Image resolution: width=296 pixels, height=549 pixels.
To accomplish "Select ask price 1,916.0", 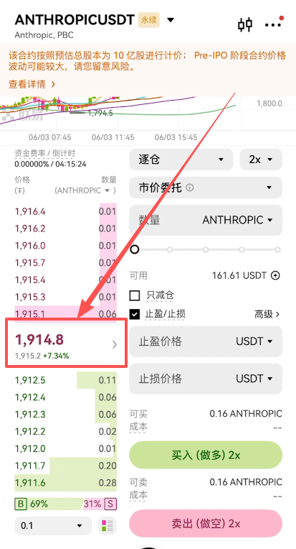I will click(30, 246).
